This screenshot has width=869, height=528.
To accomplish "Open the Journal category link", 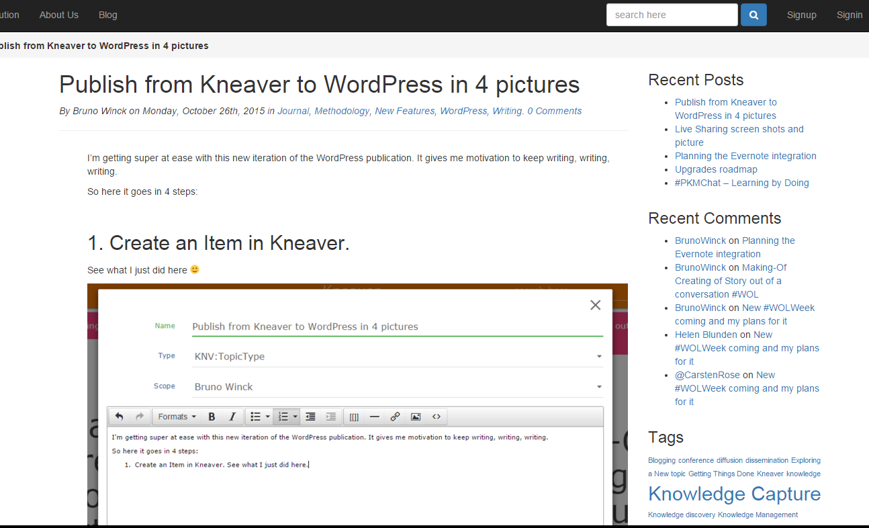I will (293, 111).
